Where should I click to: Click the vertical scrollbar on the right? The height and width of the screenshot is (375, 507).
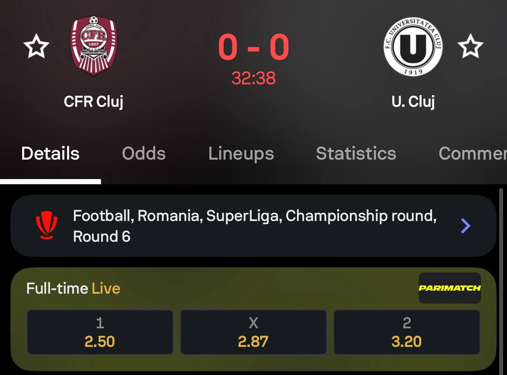point(501,260)
